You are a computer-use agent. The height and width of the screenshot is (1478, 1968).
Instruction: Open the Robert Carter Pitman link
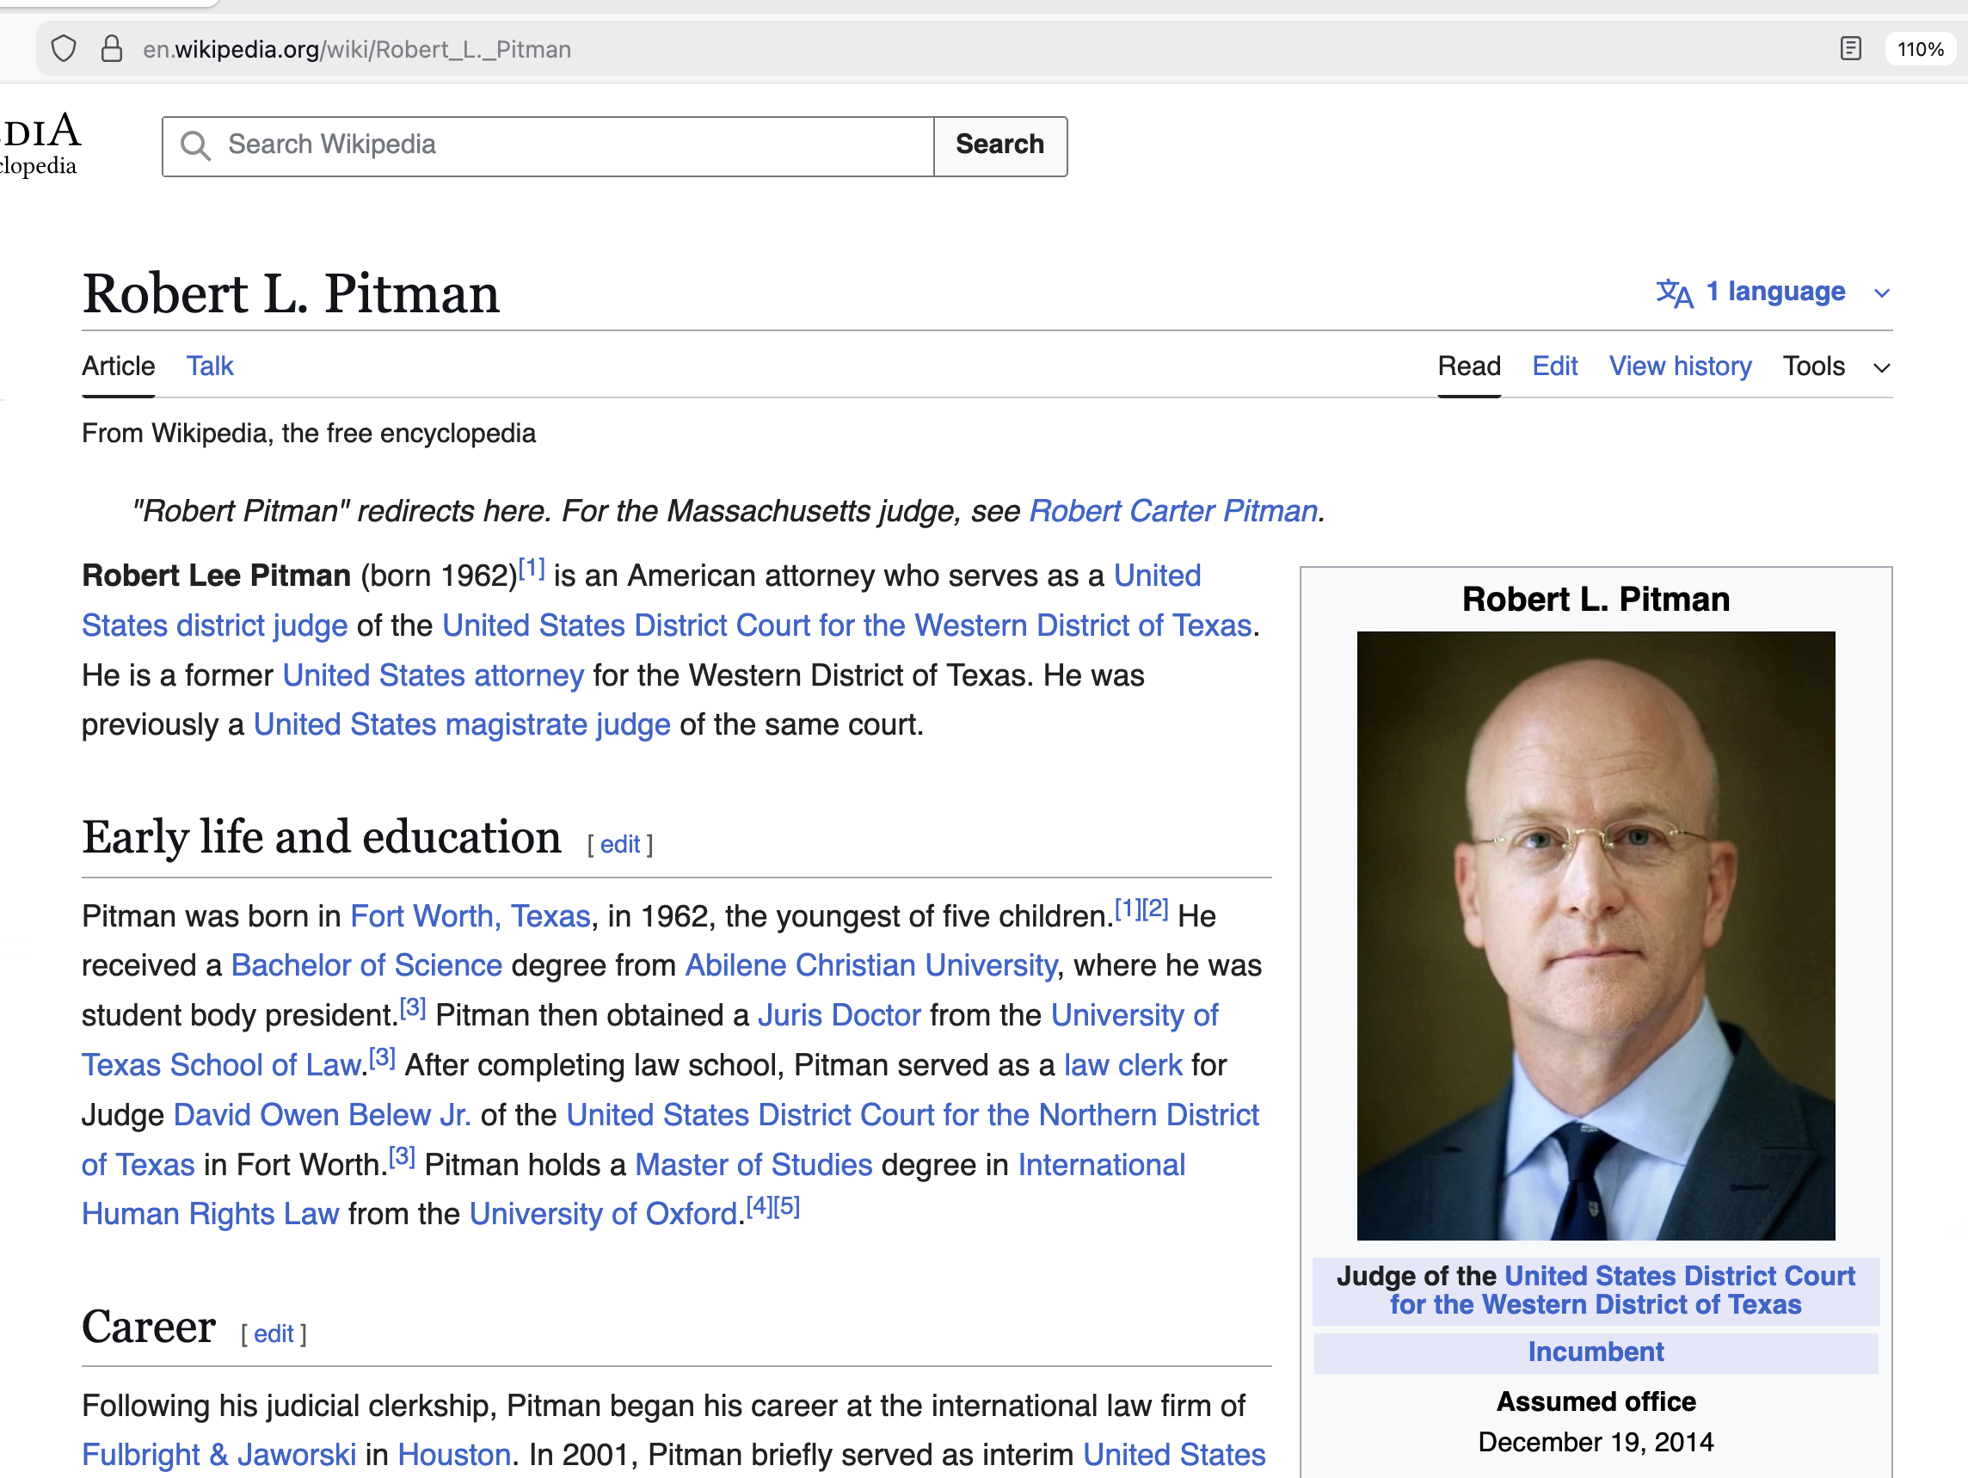coord(1172,511)
